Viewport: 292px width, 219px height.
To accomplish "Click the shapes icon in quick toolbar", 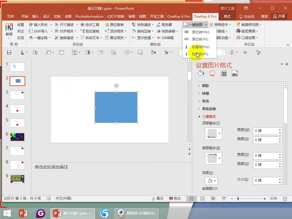I will pos(127,52).
